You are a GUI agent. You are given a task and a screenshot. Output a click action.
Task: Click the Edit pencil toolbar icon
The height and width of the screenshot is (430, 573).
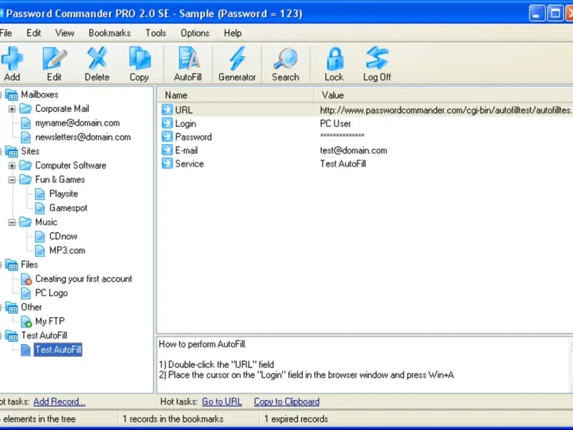click(54, 64)
